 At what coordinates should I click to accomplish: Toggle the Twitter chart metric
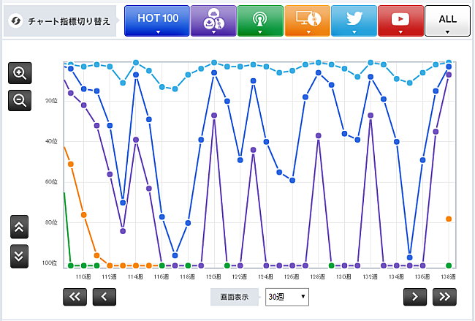click(x=354, y=20)
